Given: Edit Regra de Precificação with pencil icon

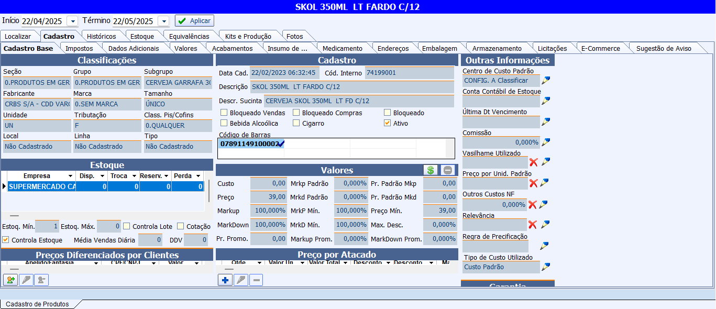Looking at the screenshot, I should (545, 246).
